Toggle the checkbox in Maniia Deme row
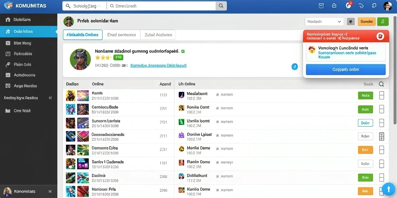Viewport: 397px width, 198px height. pos(381,150)
